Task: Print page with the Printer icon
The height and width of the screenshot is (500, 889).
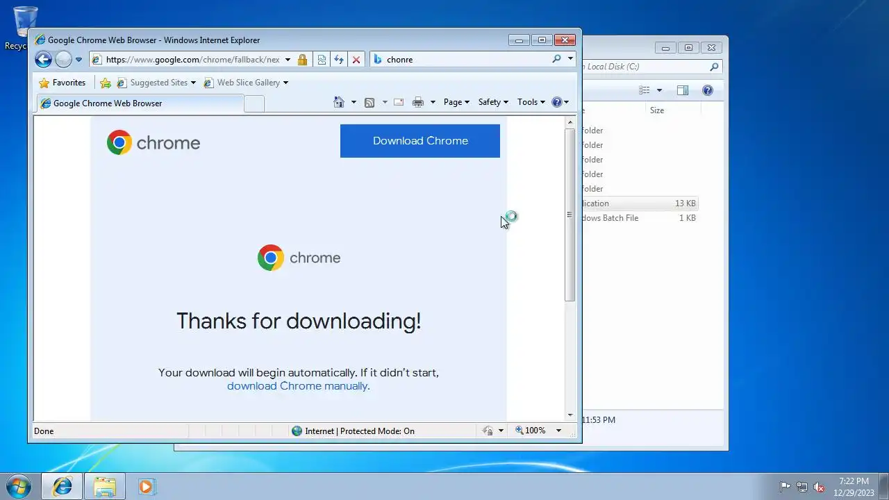Action: click(x=417, y=102)
